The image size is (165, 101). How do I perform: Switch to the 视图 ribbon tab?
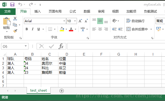coord(115,11)
